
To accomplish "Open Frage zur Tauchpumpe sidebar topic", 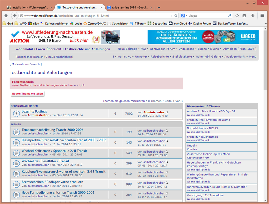I will point(202,137).
